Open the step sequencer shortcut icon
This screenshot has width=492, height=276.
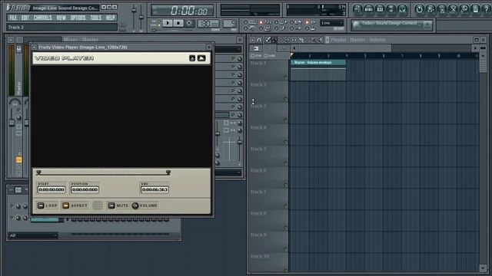click(x=369, y=9)
